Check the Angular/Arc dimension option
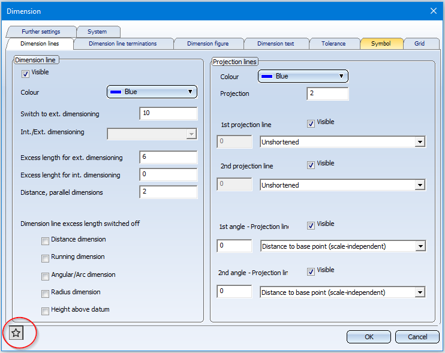The width and height of the screenshot is (445, 353). coord(46,276)
